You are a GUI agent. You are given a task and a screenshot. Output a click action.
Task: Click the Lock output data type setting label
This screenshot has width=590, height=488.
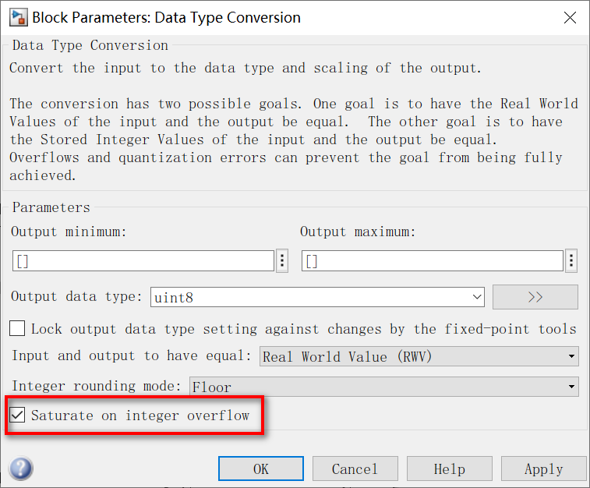coord(304,329)
